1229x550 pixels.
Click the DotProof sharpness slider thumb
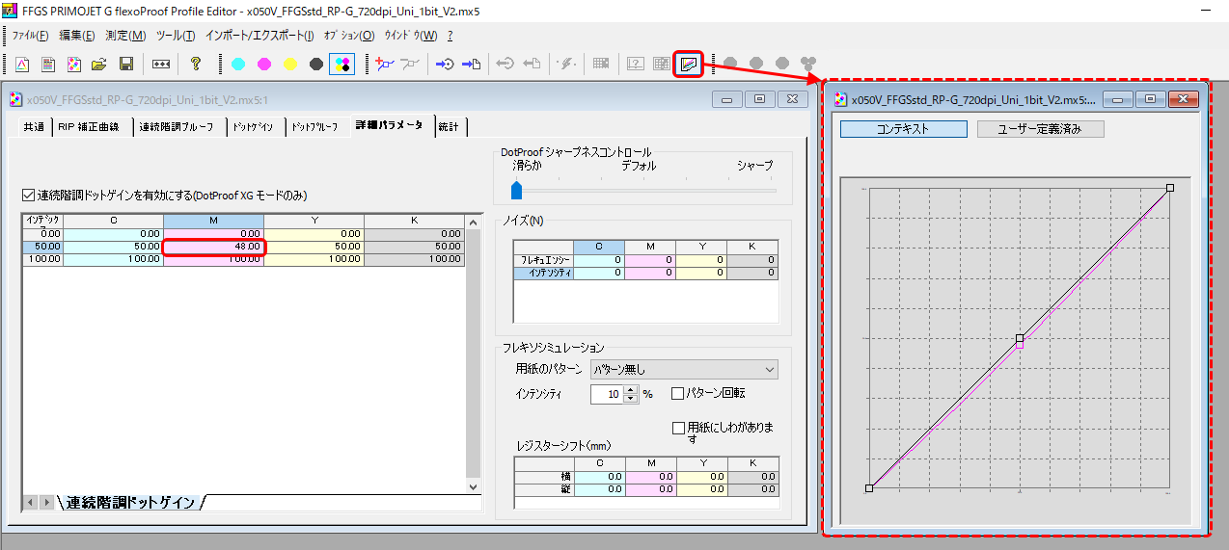click(516, 190)
